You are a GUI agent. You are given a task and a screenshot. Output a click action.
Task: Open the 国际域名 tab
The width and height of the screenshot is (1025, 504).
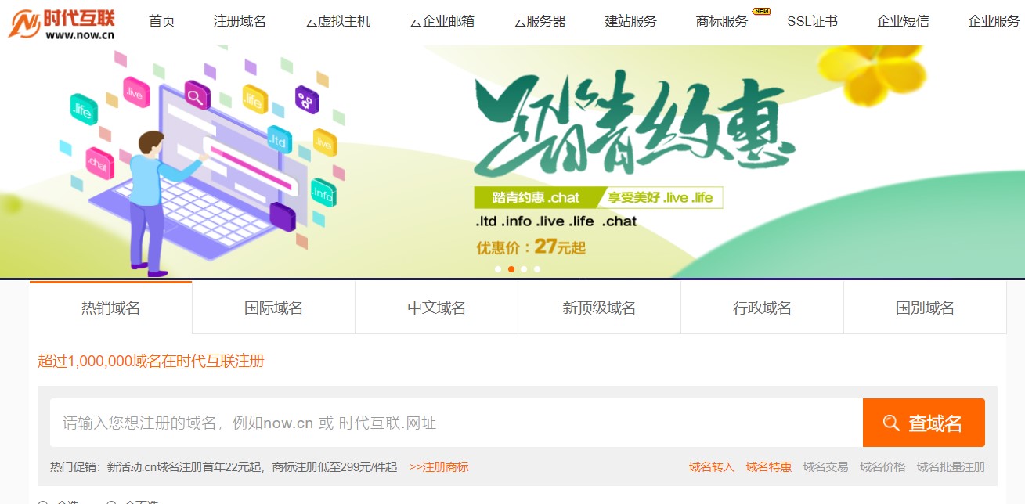tap(273, 308)
